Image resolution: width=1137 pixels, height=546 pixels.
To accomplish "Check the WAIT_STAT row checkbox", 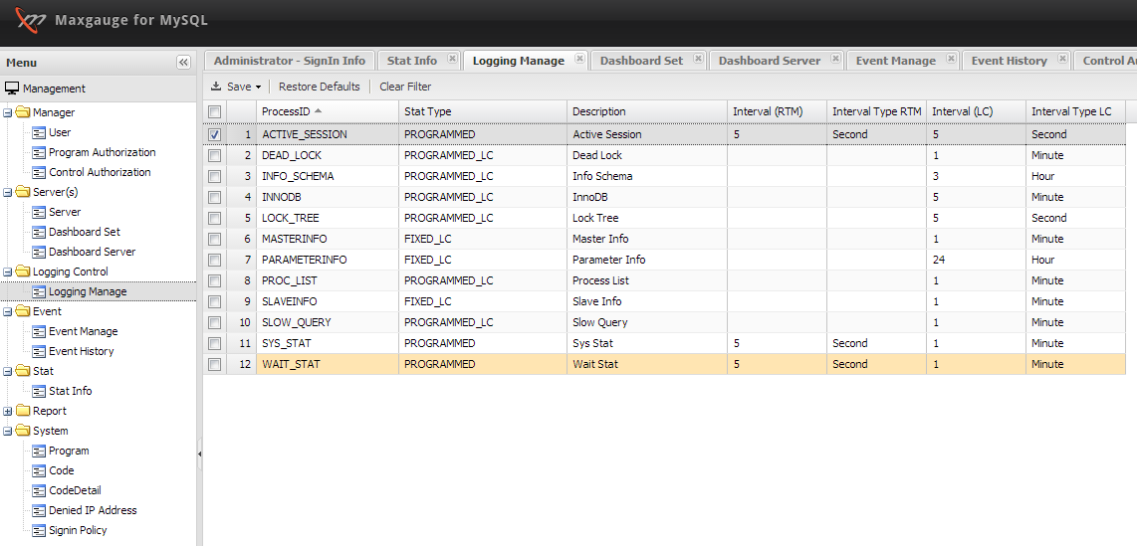I will [214, 364].
